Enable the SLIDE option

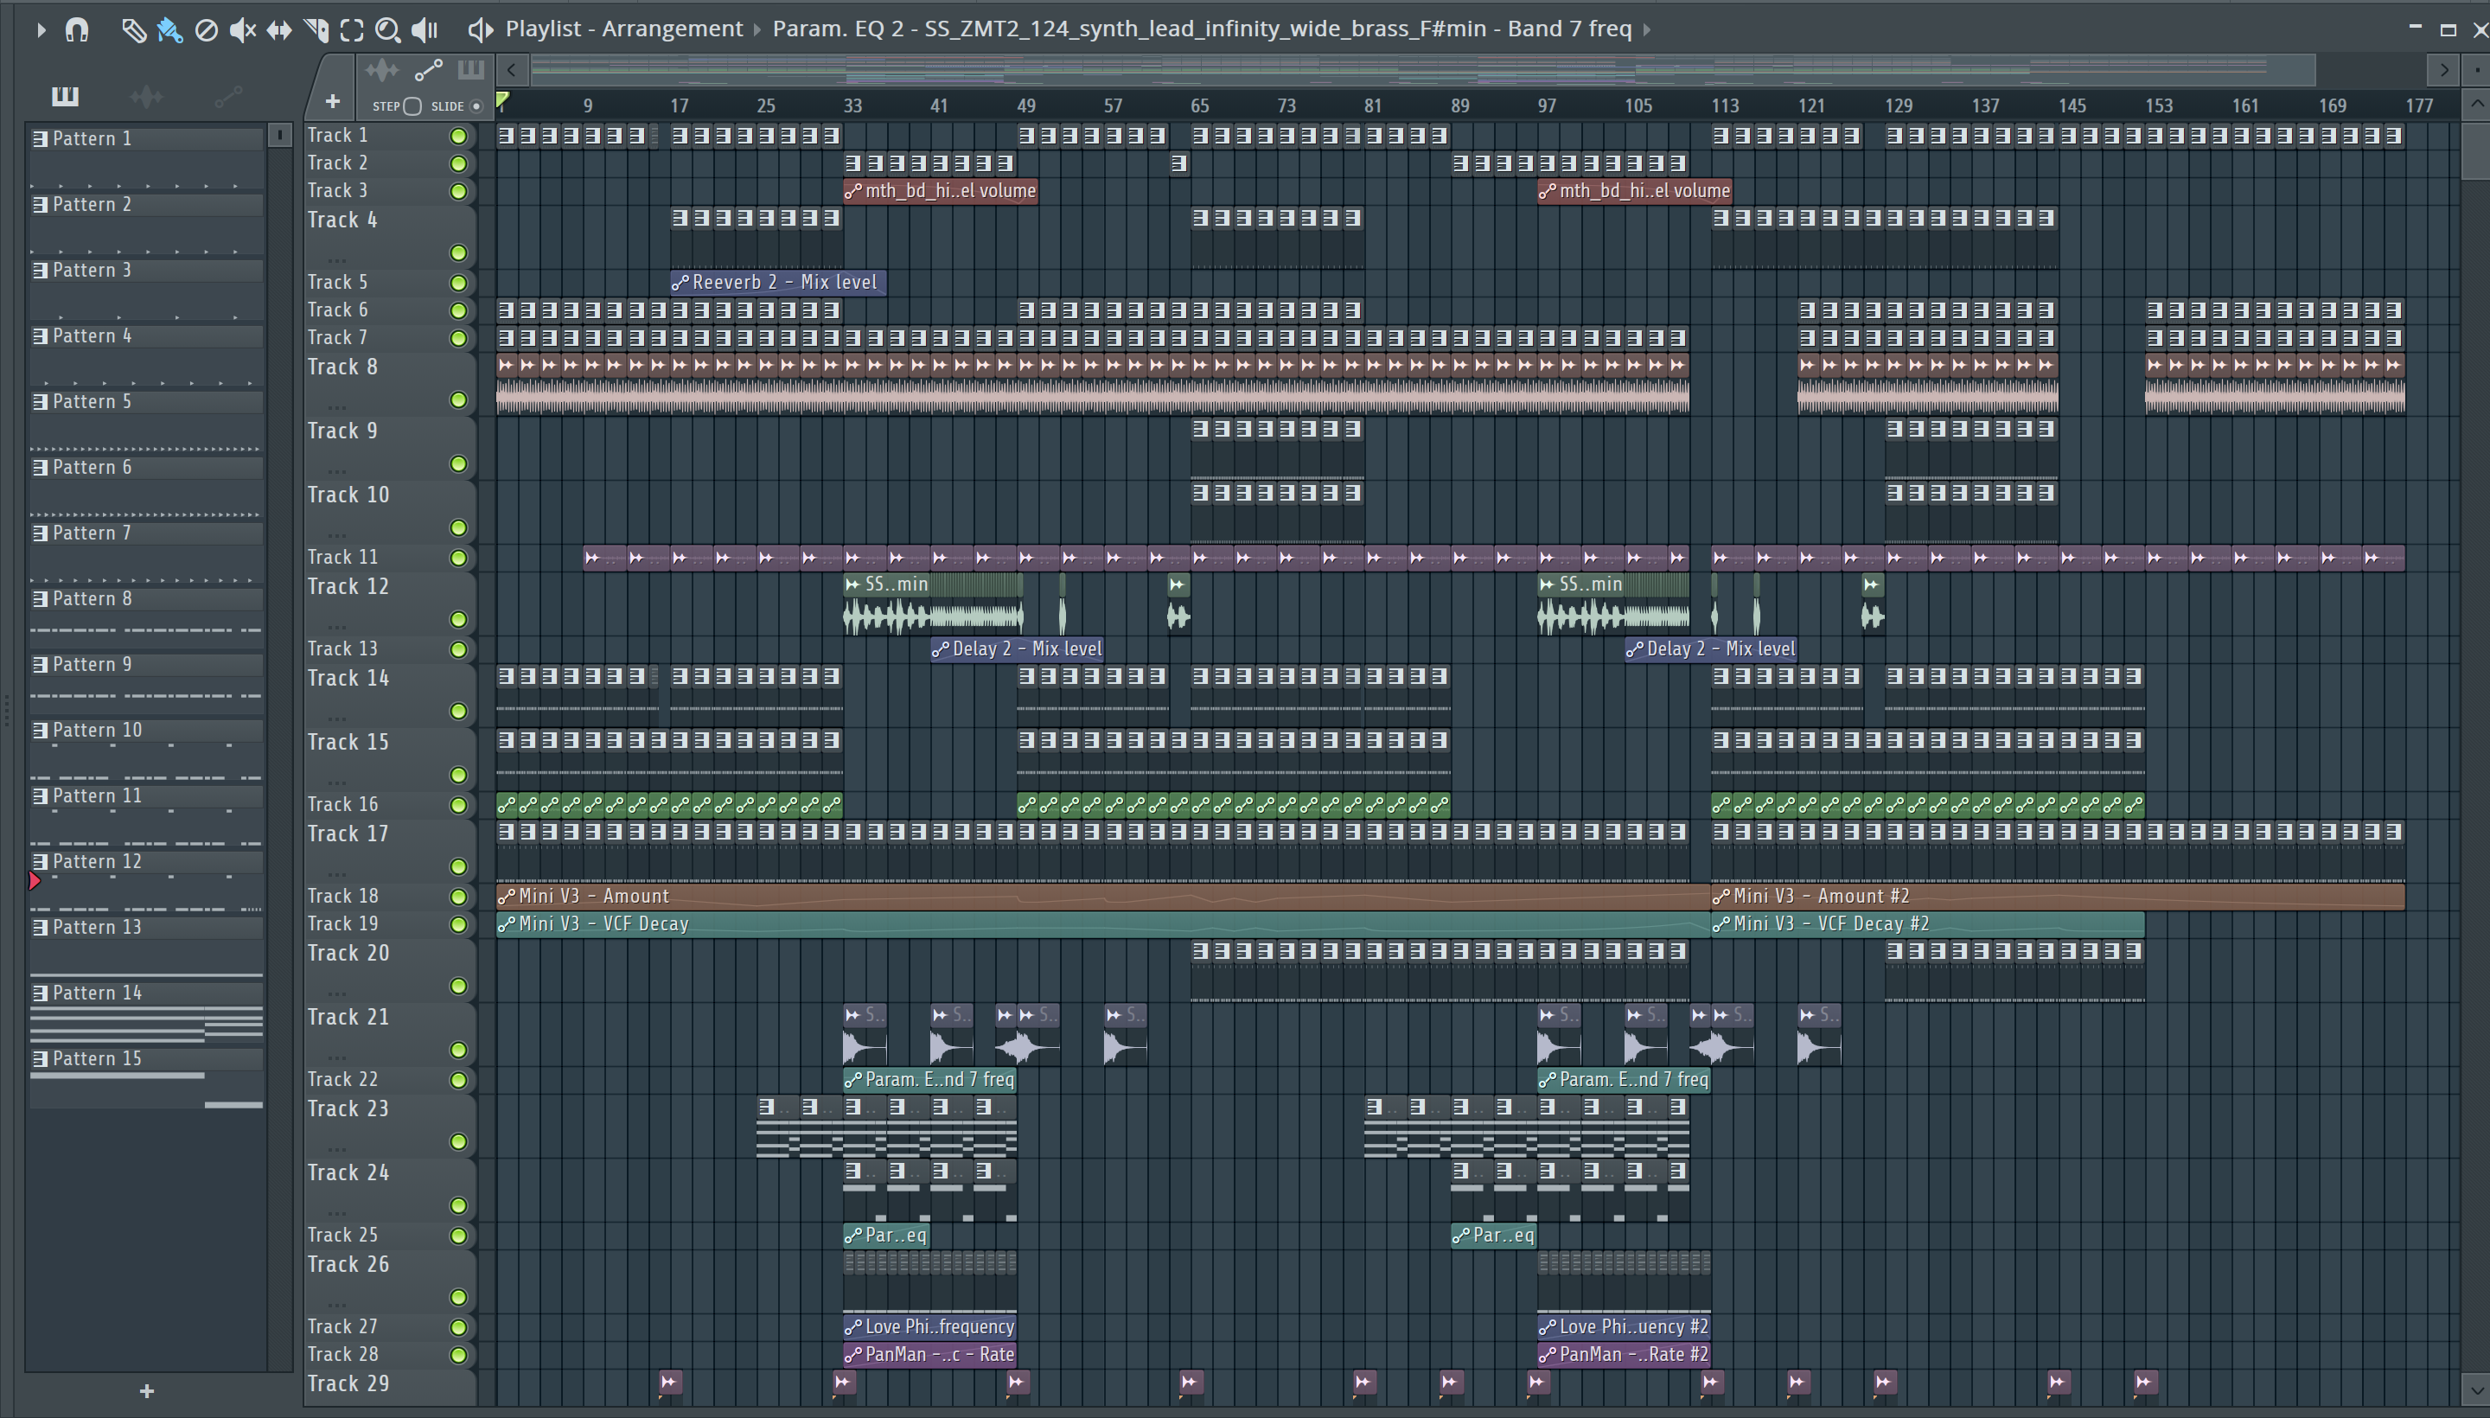[x=476, y=106]
